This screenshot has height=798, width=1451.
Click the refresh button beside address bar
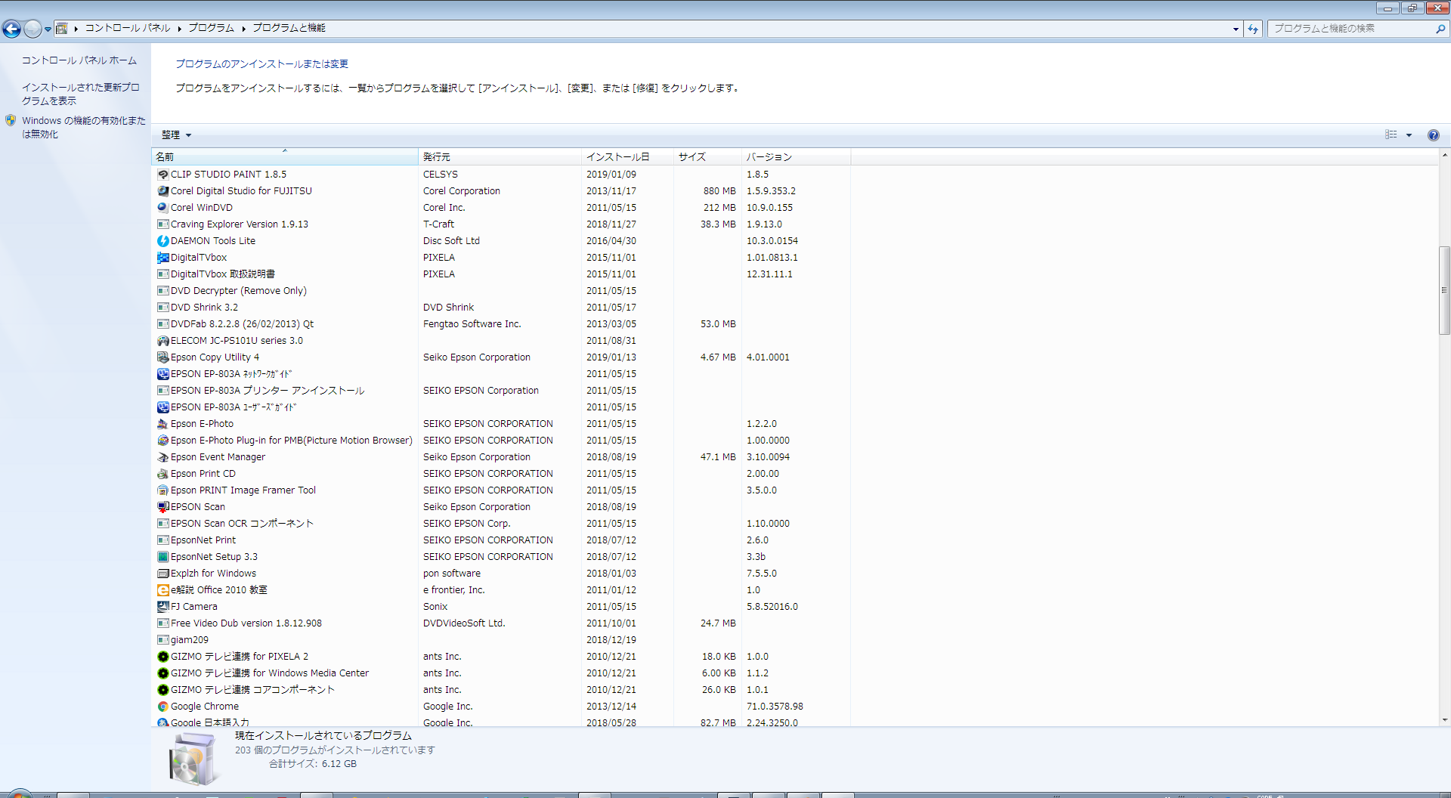pos(1253,29)
